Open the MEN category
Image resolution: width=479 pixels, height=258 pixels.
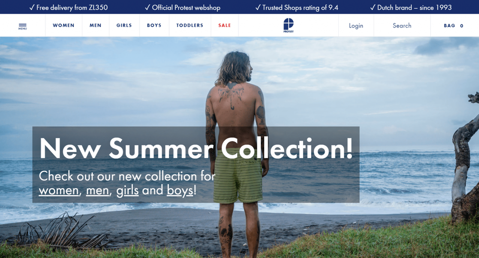(95, 25)
